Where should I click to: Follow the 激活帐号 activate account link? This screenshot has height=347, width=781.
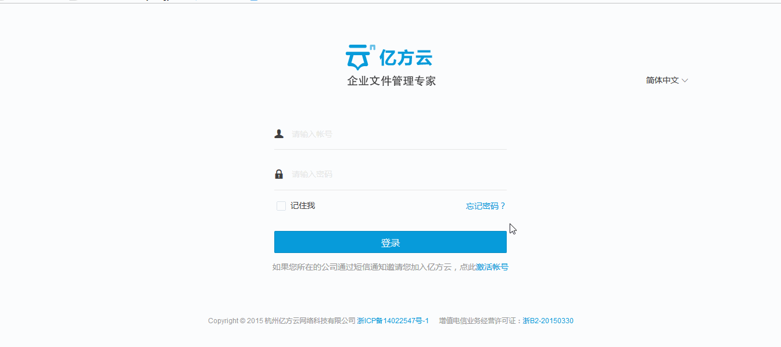[x=492, y=268]
